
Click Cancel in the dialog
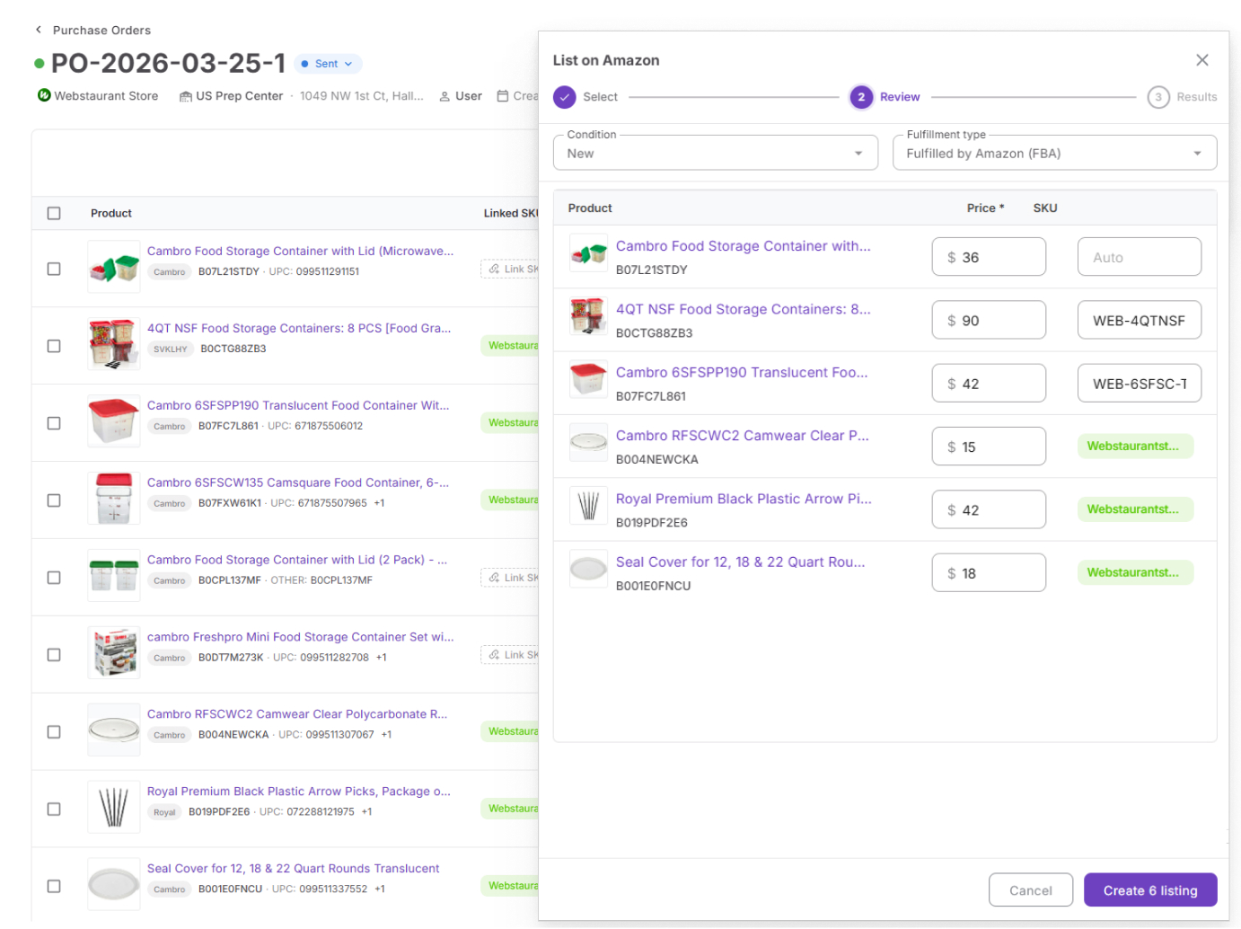click(x=1031, y=889)
